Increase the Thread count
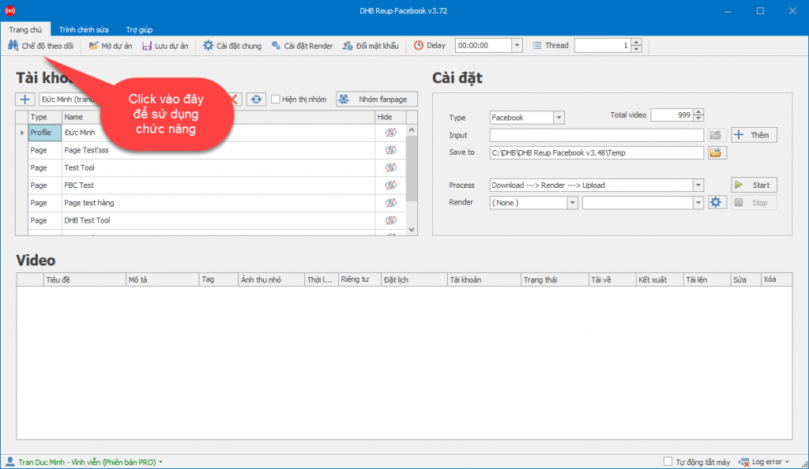 (x=637, y=43)
